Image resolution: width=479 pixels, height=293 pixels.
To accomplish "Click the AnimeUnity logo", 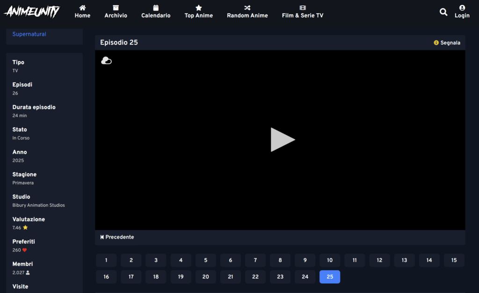I will pos(32,12).
